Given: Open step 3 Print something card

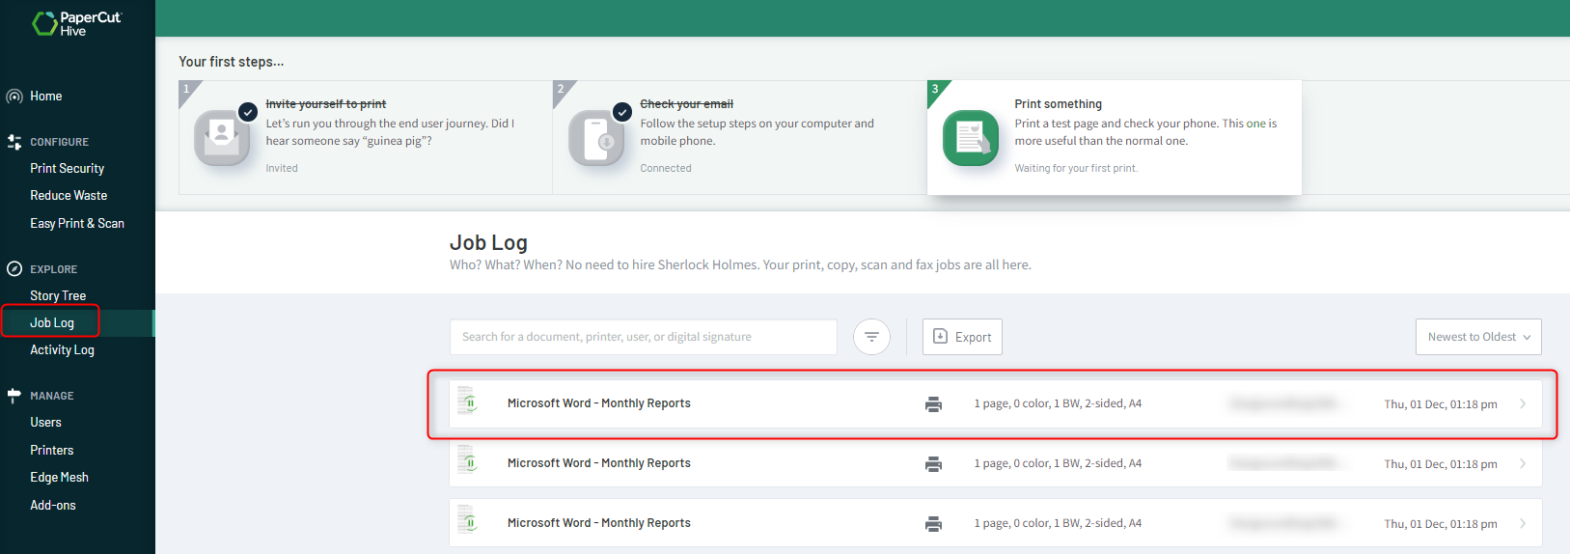Looking at the screenshot, I should [1115, 137].
